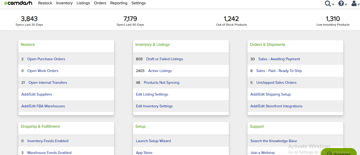Launch Setup Wizard

pyautogui.click(x=153, y=141)
